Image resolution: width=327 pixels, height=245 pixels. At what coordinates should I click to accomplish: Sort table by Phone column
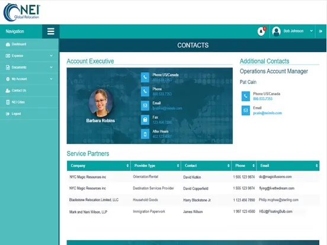(x=244, y=166)
